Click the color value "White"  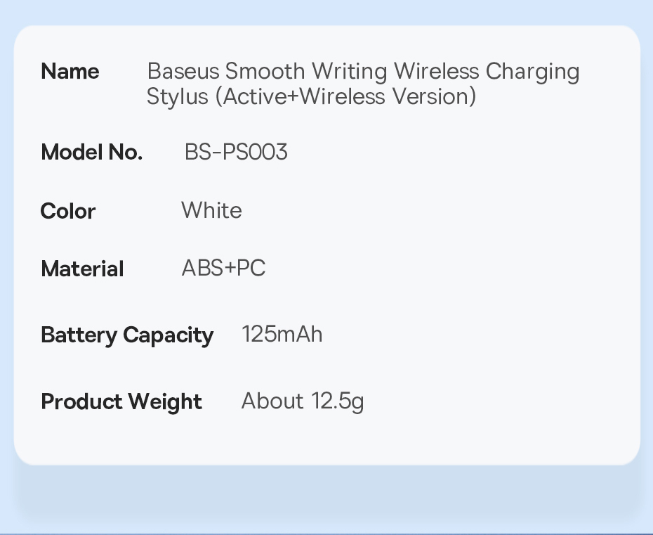coord(211,210)
